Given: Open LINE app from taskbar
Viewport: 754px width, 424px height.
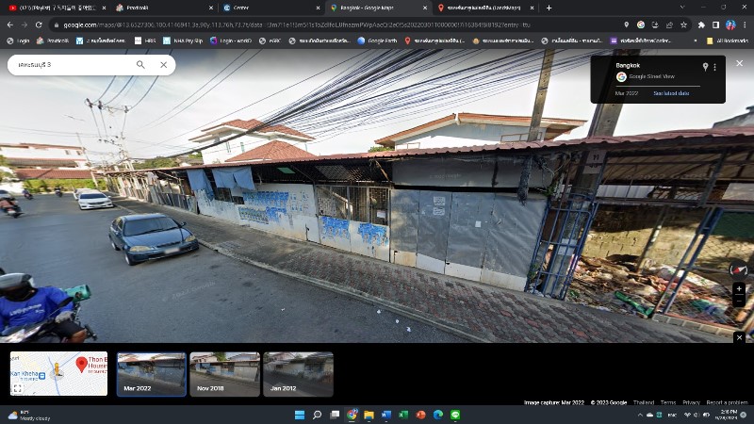Looking at the screenshot, I should click(x=455, y=415).
